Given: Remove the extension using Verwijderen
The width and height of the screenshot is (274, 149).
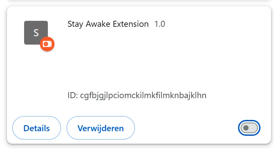Looking at the screenshot, I should (101, 128).
